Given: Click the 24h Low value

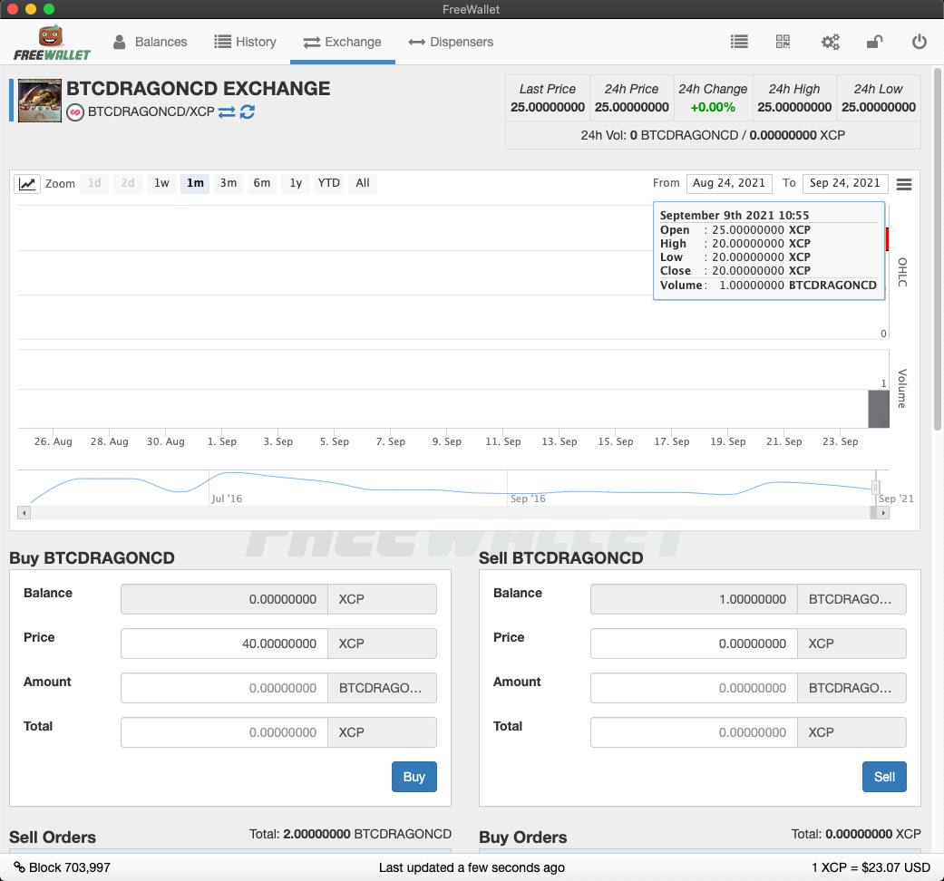Looking at the screenshot, I should coord(879,107).
